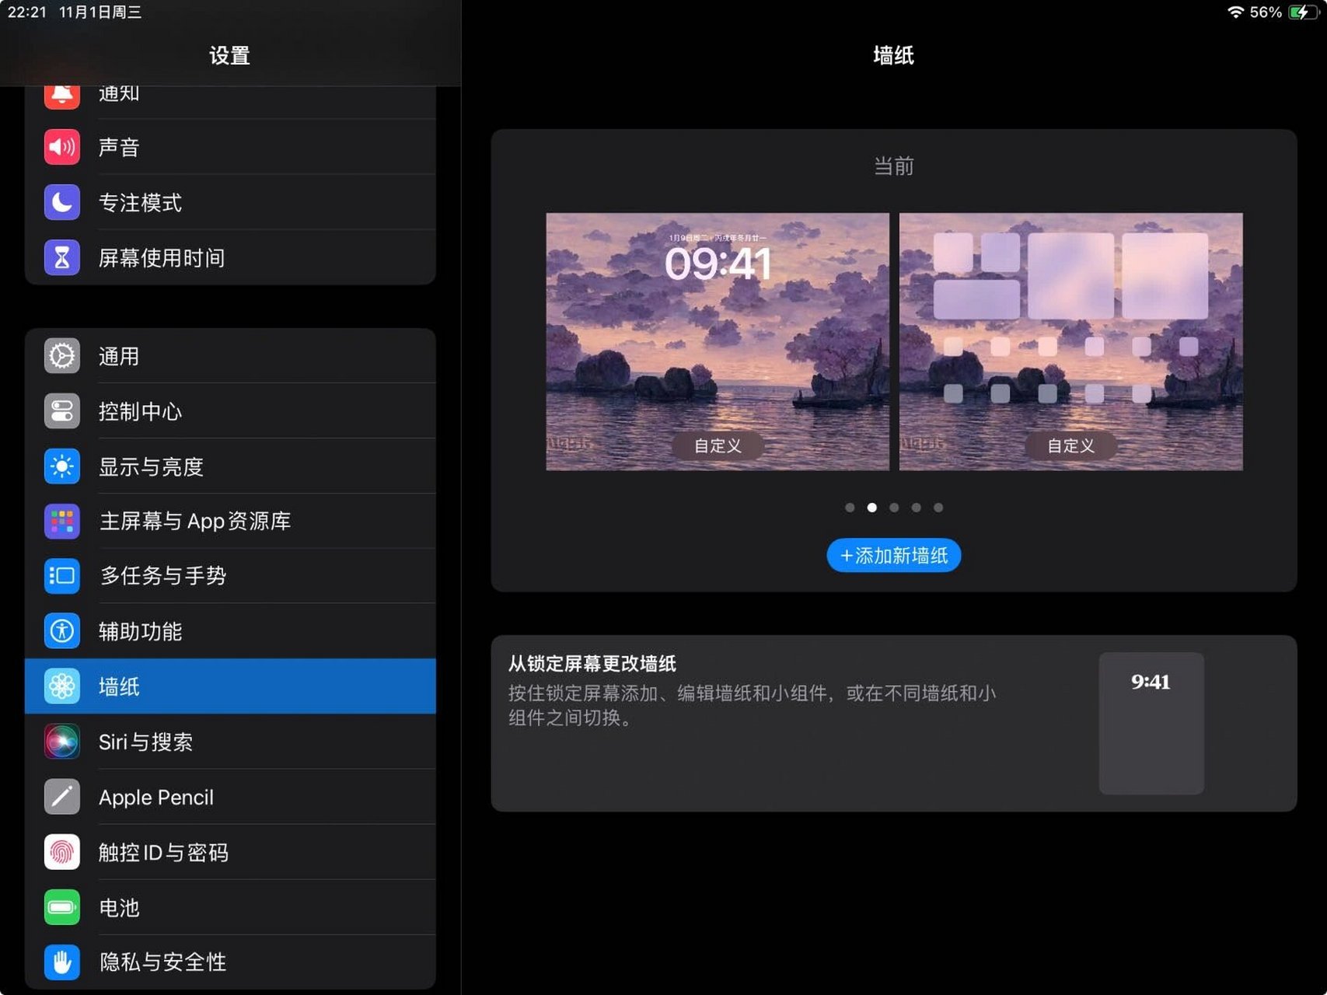The image size is (1327, 995).
Task: Select 触控 ID 与密码 in sidebar
Action: click(230, 852)
